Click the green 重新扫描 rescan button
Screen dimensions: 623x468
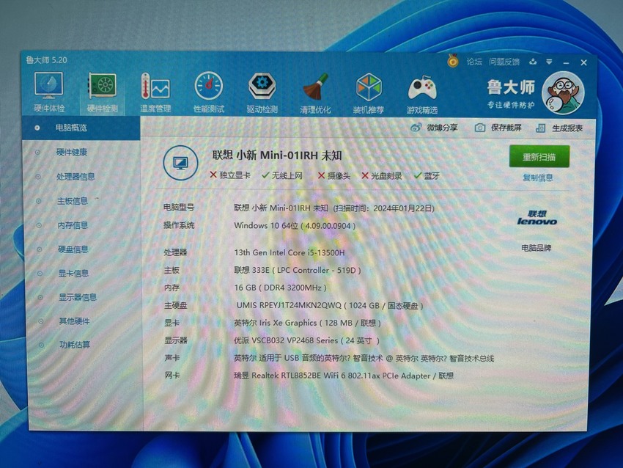[x=539, y=157]
